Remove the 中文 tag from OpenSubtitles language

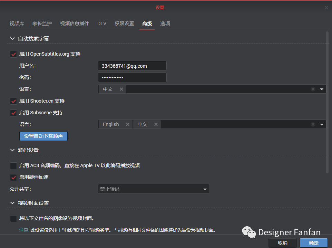tap(121, 89)
